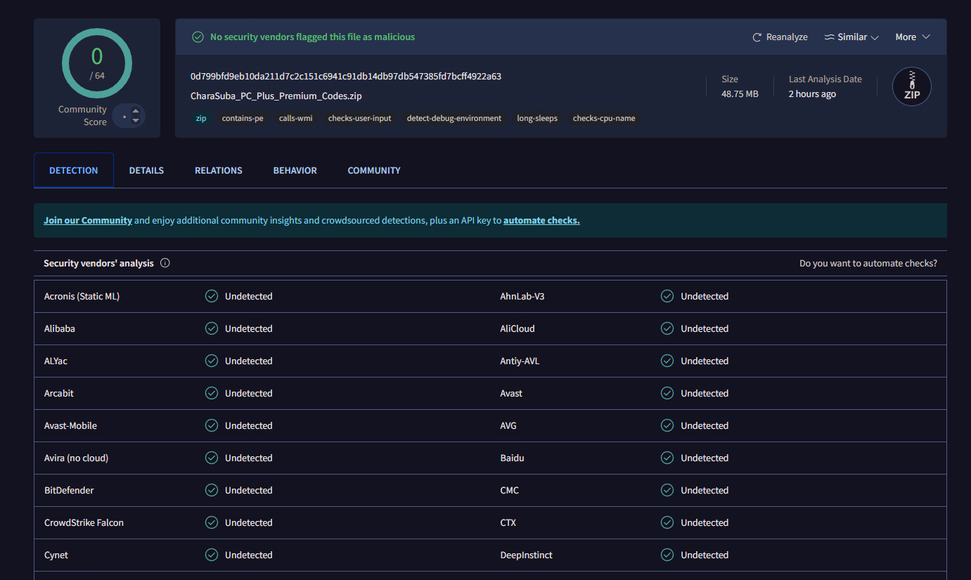The width and height of the screenshot is (971, 580).
Task: Click the checks-cpu-name tag
Action: coord(604,118)
